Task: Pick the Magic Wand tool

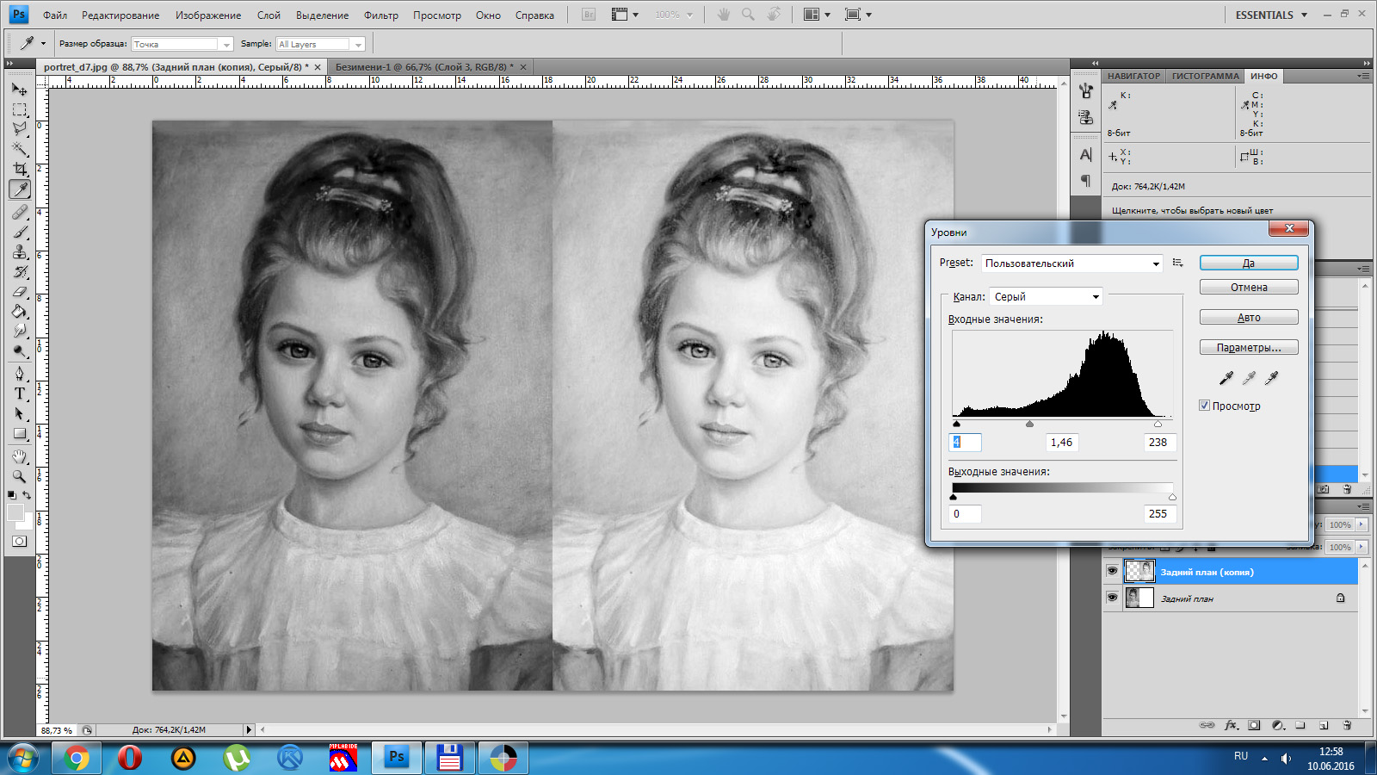Action: (x=20, y=149)
